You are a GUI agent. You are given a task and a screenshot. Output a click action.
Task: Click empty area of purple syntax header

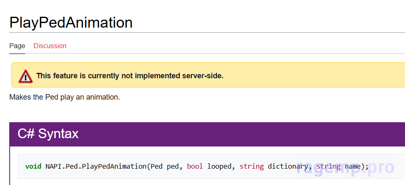[x=252, y=134]
